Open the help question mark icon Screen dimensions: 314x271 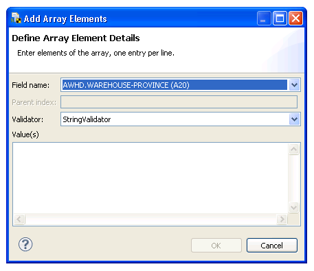(25, 244)
